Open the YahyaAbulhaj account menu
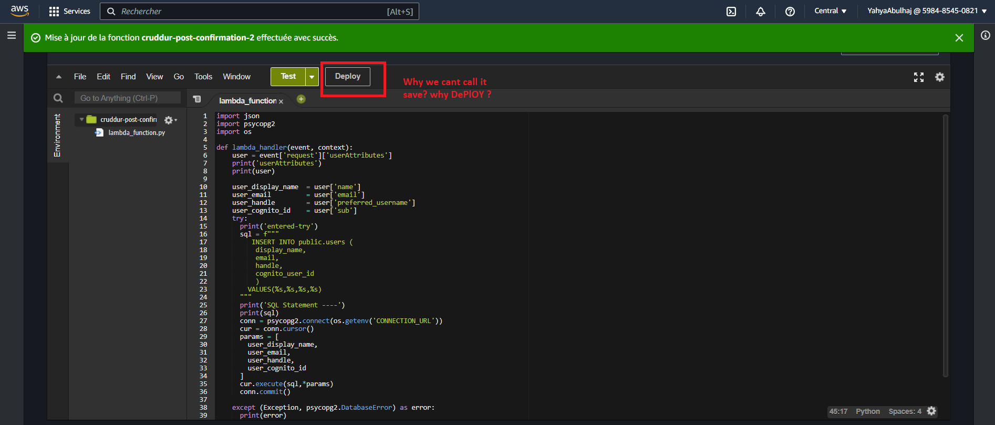This screenshot has height=425, width=995. click(x=927, y=11)
